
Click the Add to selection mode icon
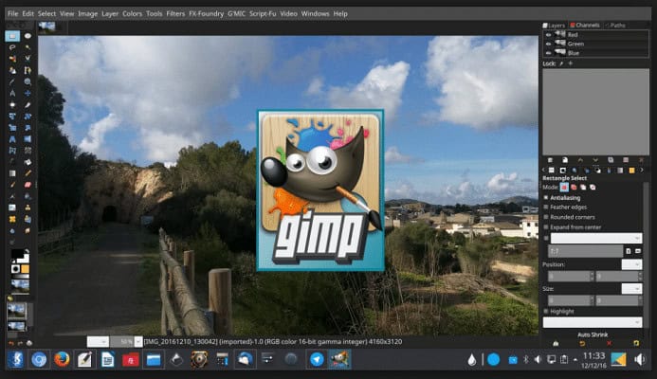point(574,188)
